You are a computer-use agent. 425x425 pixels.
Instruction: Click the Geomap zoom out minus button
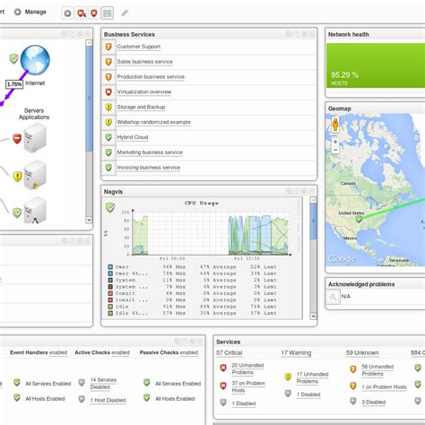335,150
